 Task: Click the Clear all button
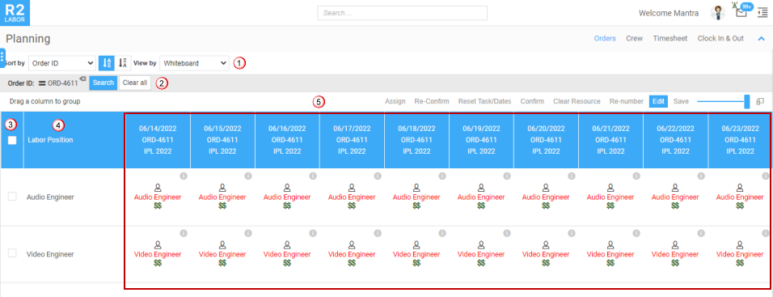pyautogui.click(x=134, y=83)
